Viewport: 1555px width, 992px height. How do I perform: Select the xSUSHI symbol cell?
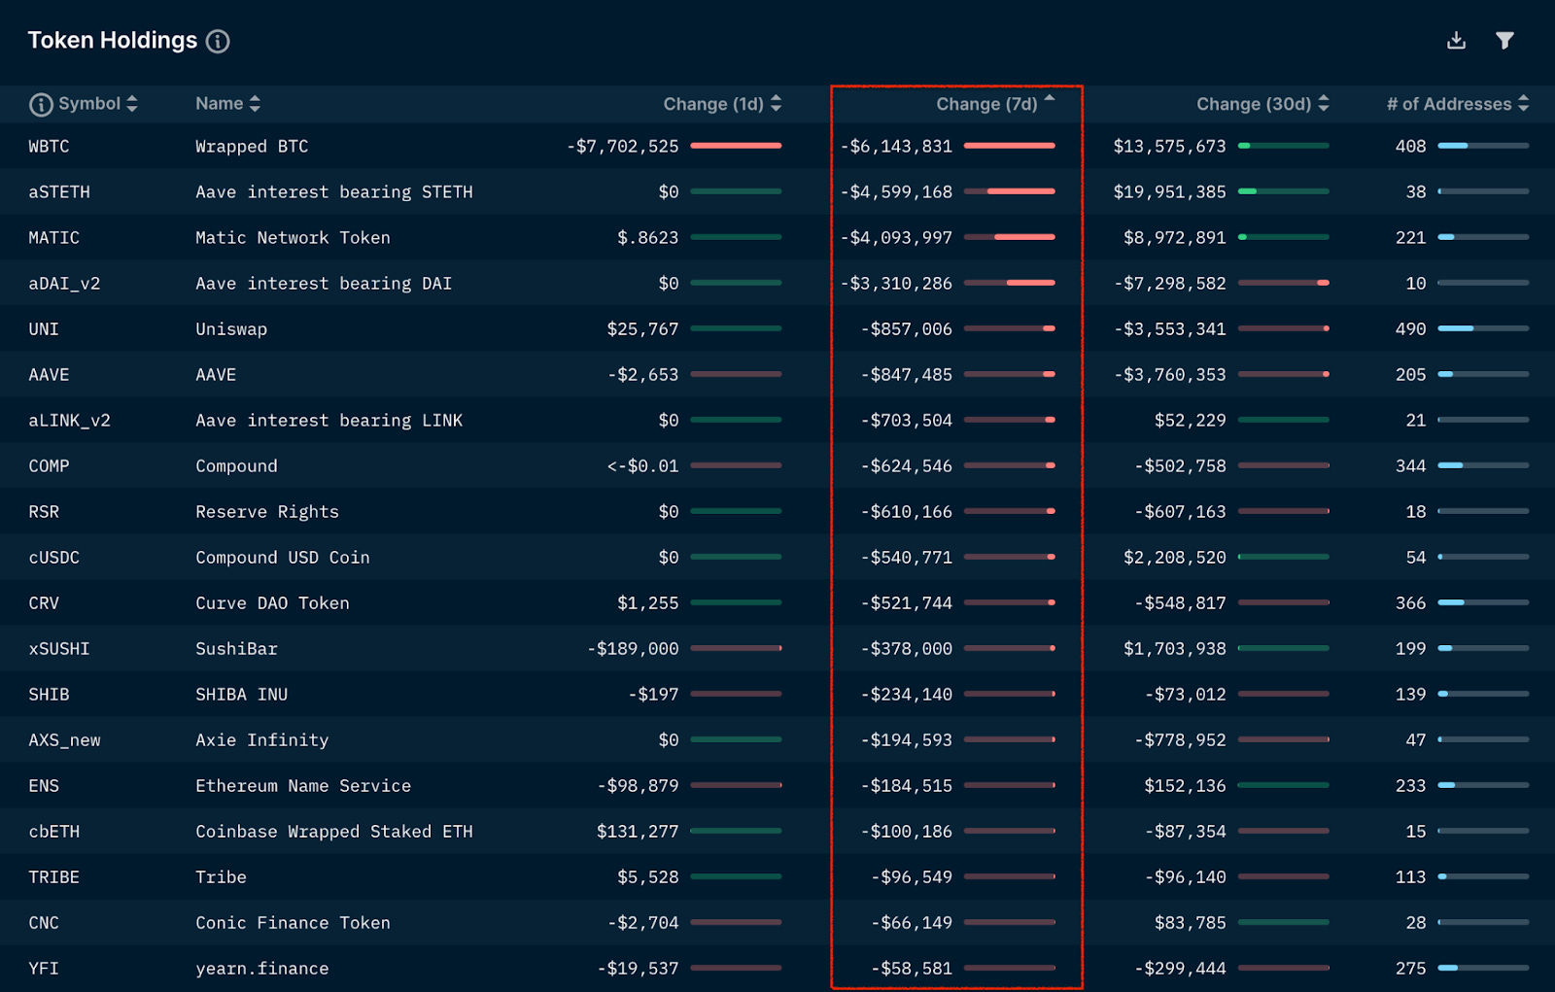click(x=59, y=648)
